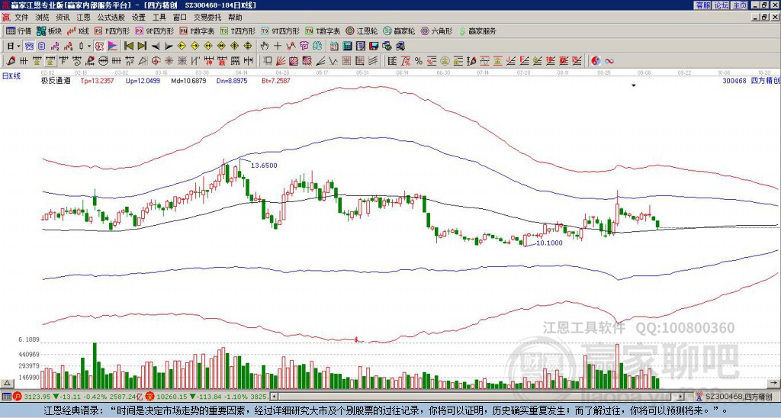Open the 帮助 menu
Screen dimensions: 781x418
[235, 18]
